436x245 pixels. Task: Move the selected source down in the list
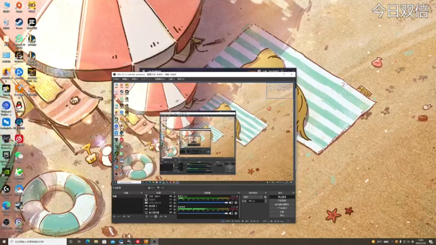point(166,216)
